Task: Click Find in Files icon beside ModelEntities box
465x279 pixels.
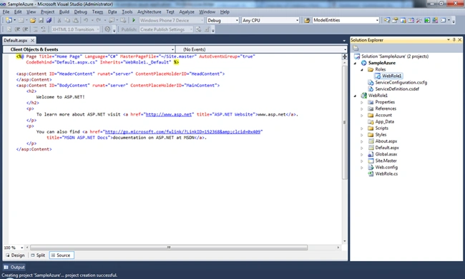Action: (x=307, y=21)
